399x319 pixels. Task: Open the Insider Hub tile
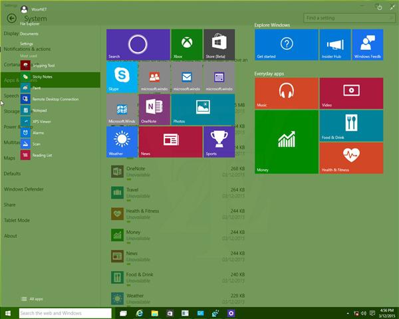[x=334, y=45]
